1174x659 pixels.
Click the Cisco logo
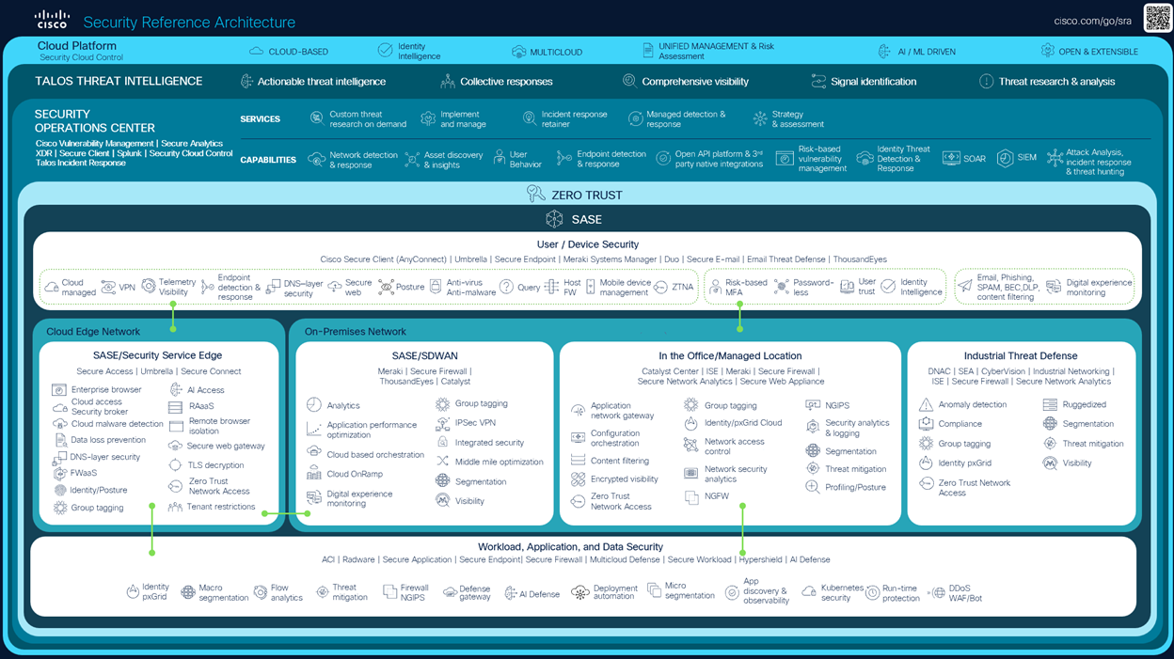(x=52, y=19)
